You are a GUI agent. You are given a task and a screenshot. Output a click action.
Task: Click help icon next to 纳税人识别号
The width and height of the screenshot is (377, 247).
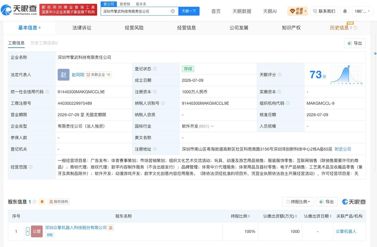tap(163, 103)
